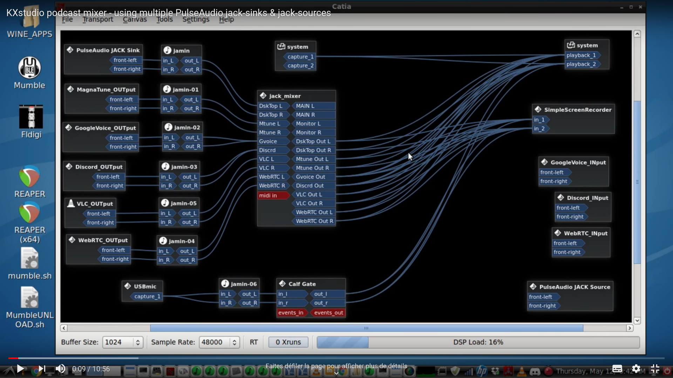The height and width of the screenshot is (378, 673).
Task: Open the Mumble desktop icon
Action: 29,68
